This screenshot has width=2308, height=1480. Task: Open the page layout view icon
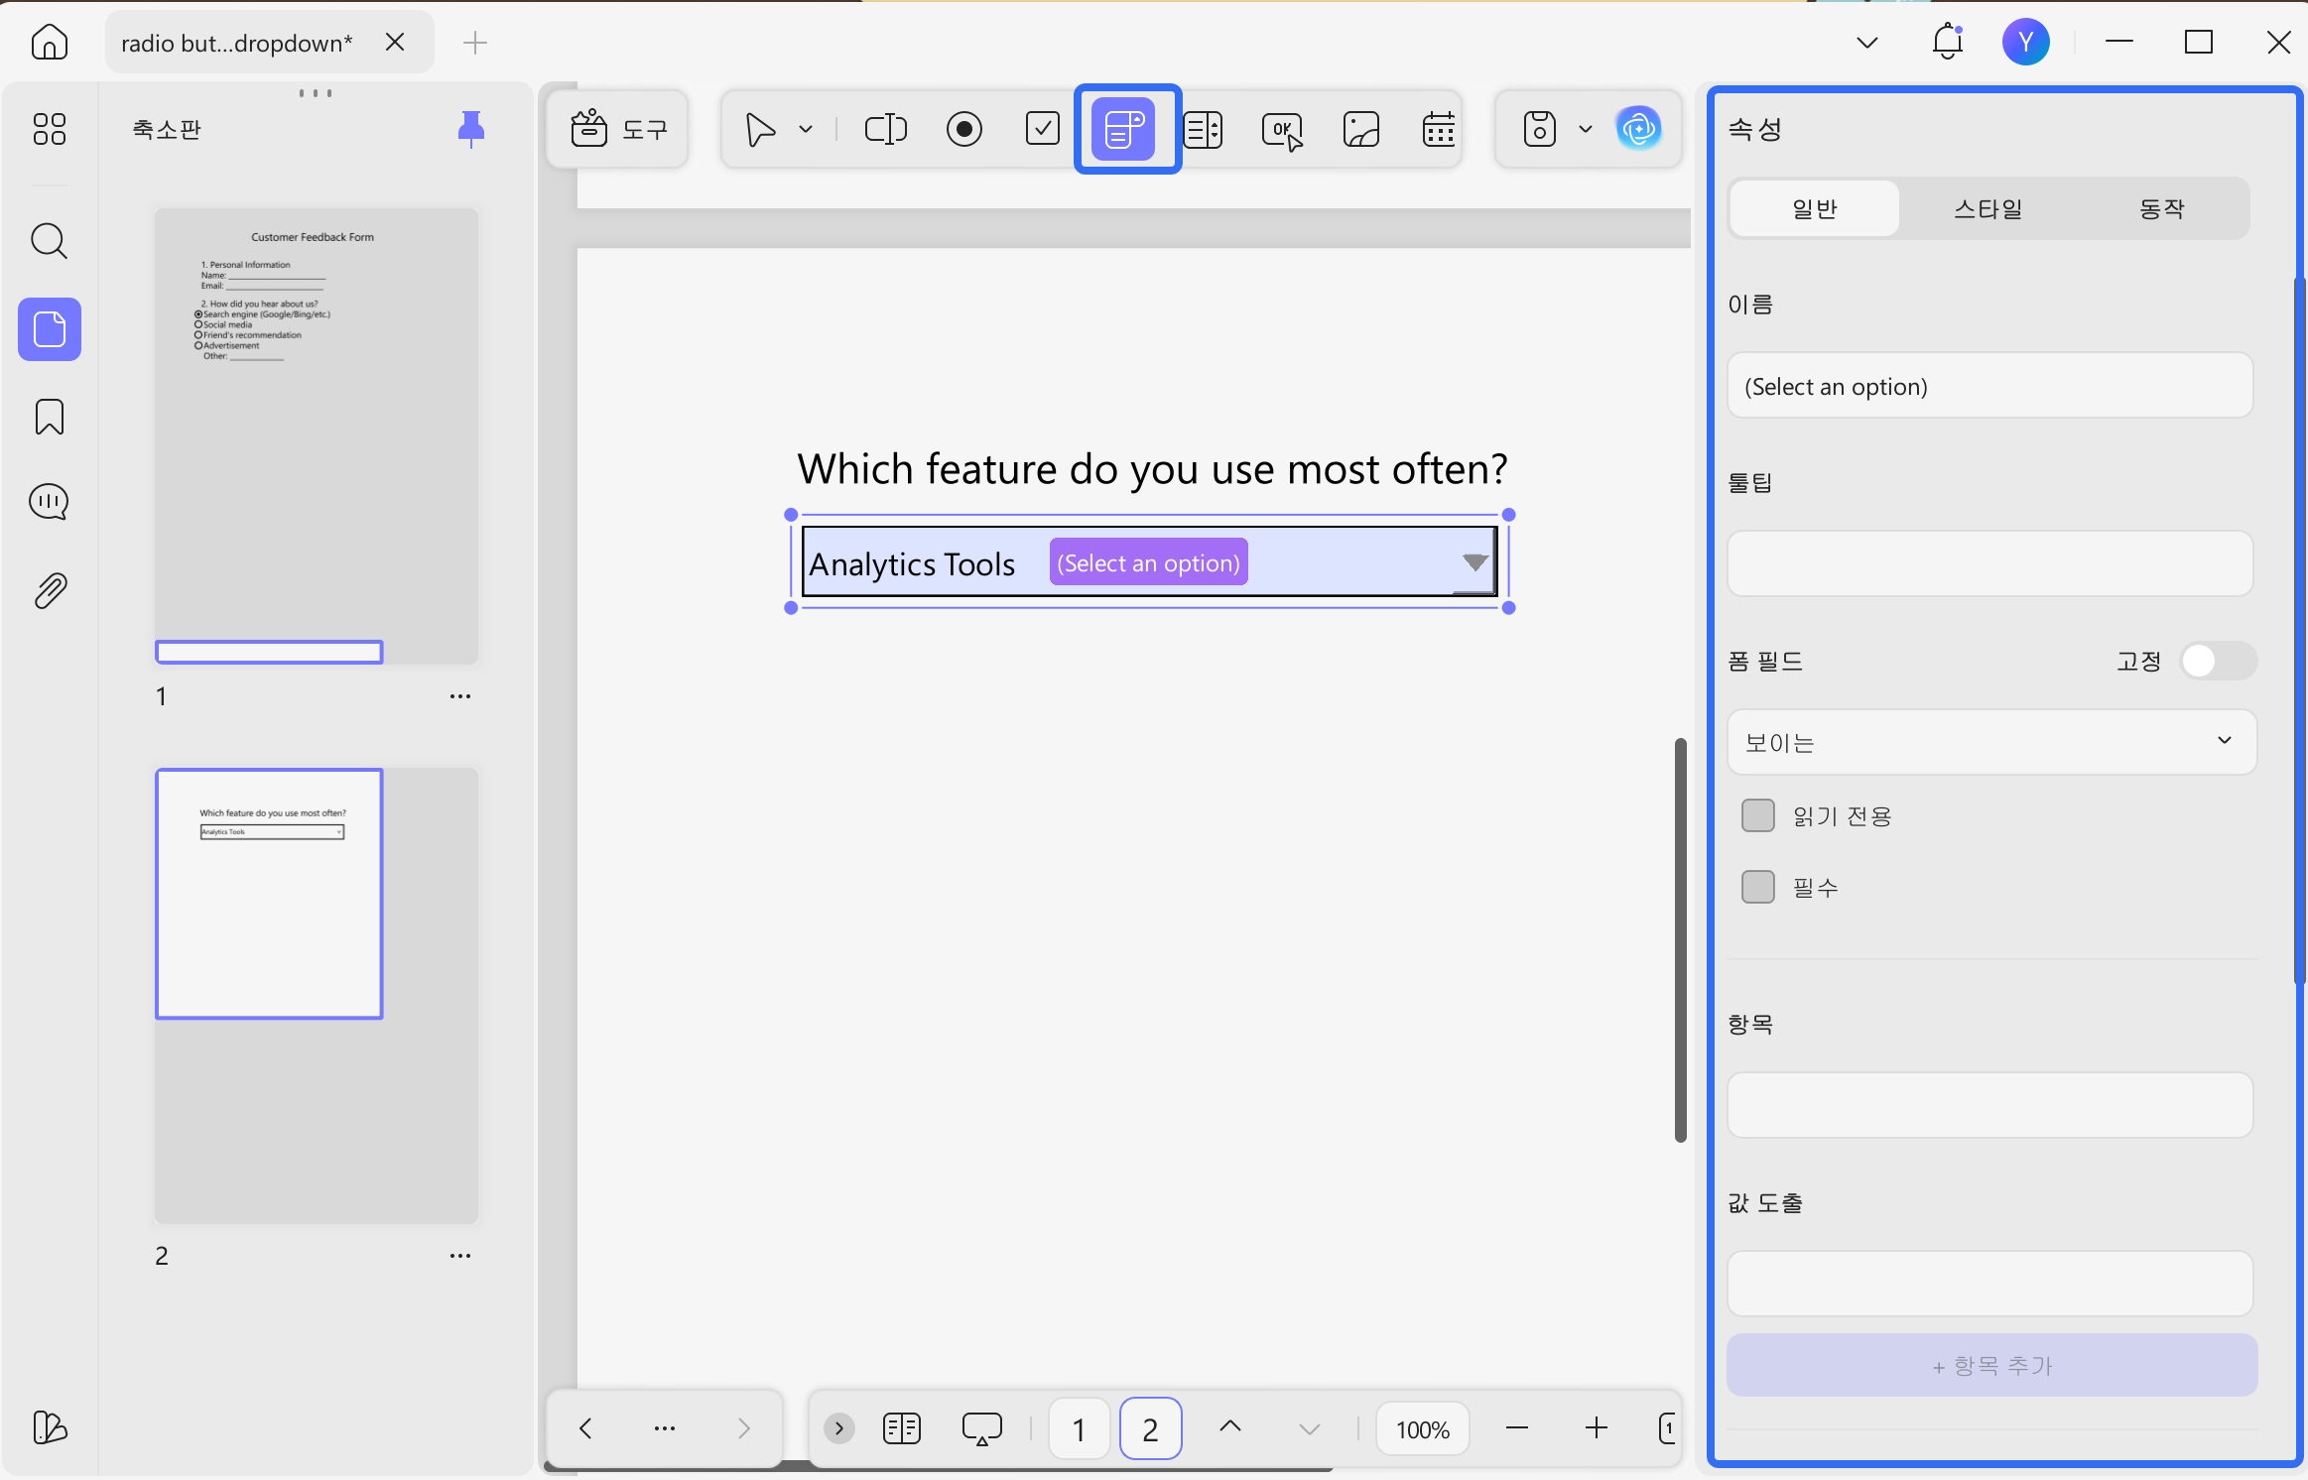click(x=902, y=1428)
